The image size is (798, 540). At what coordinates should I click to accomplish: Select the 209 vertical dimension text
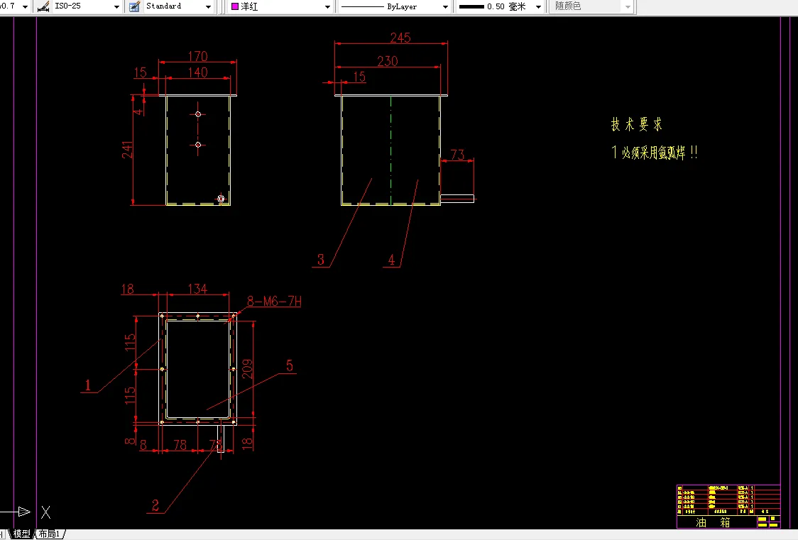(247, 369)
